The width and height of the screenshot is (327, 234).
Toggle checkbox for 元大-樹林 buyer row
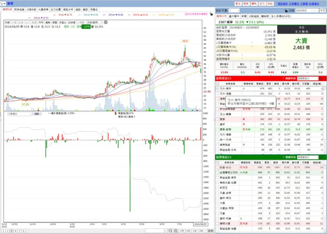(217, 89)
